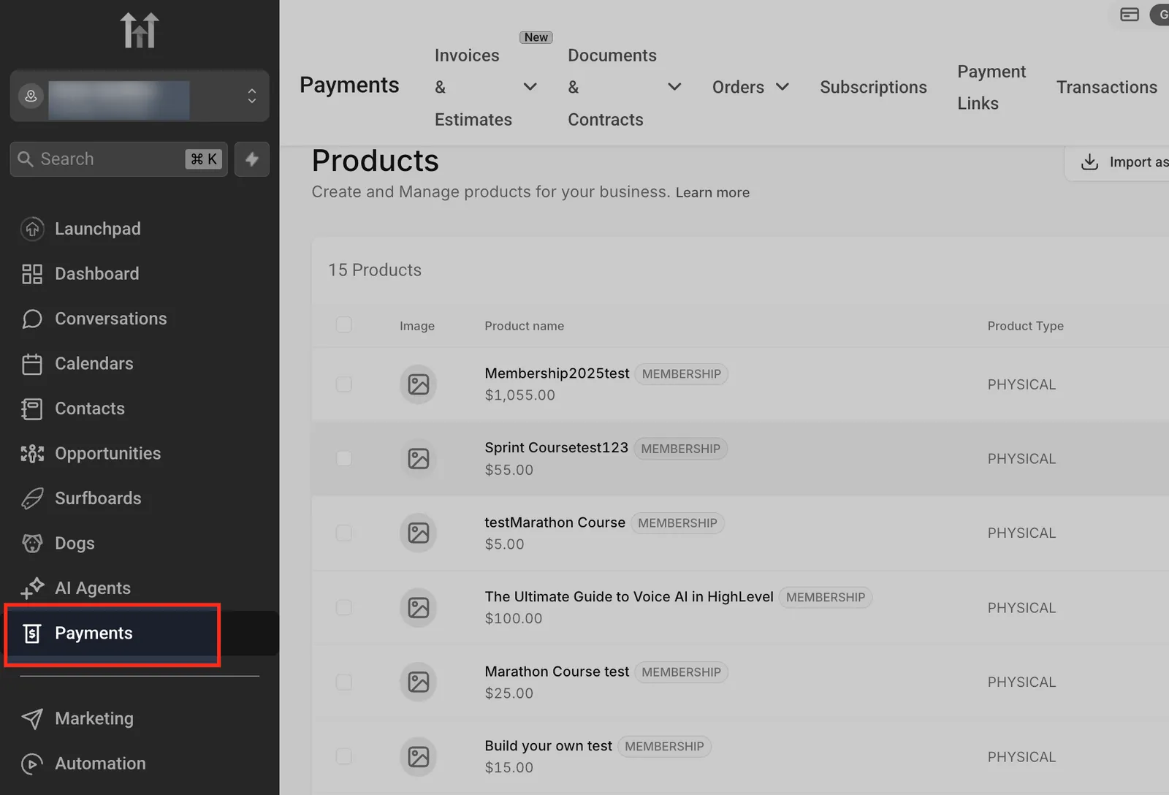The width and height of the screenshot is (1169, 795).
Task: Click the credit card icon at top right
Action: [x=1130, y=15]
